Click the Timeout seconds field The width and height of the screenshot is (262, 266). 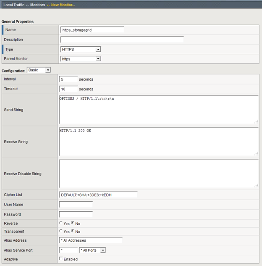pos(68,89)
